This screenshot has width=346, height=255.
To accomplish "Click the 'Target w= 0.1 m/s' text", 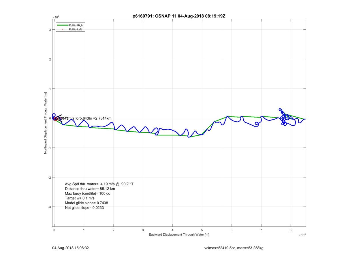I will pos(80,198).
